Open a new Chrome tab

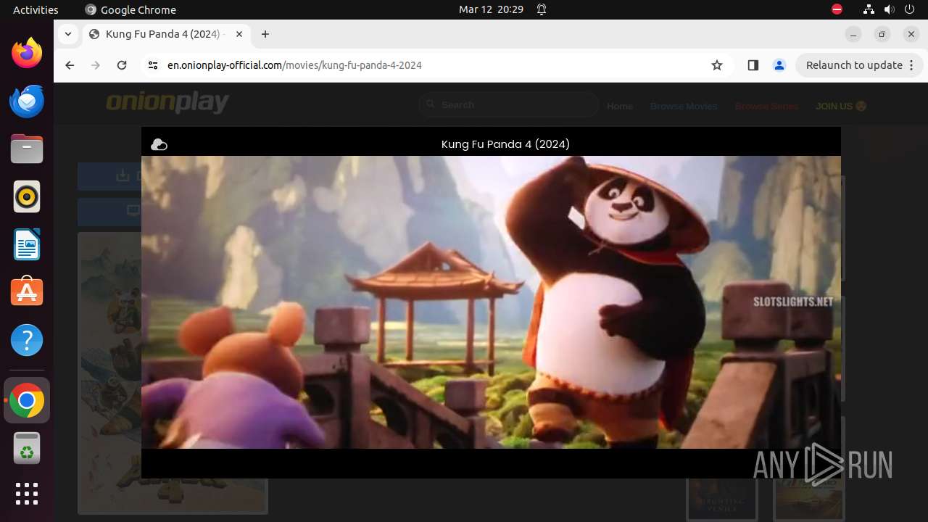[265, 34]
